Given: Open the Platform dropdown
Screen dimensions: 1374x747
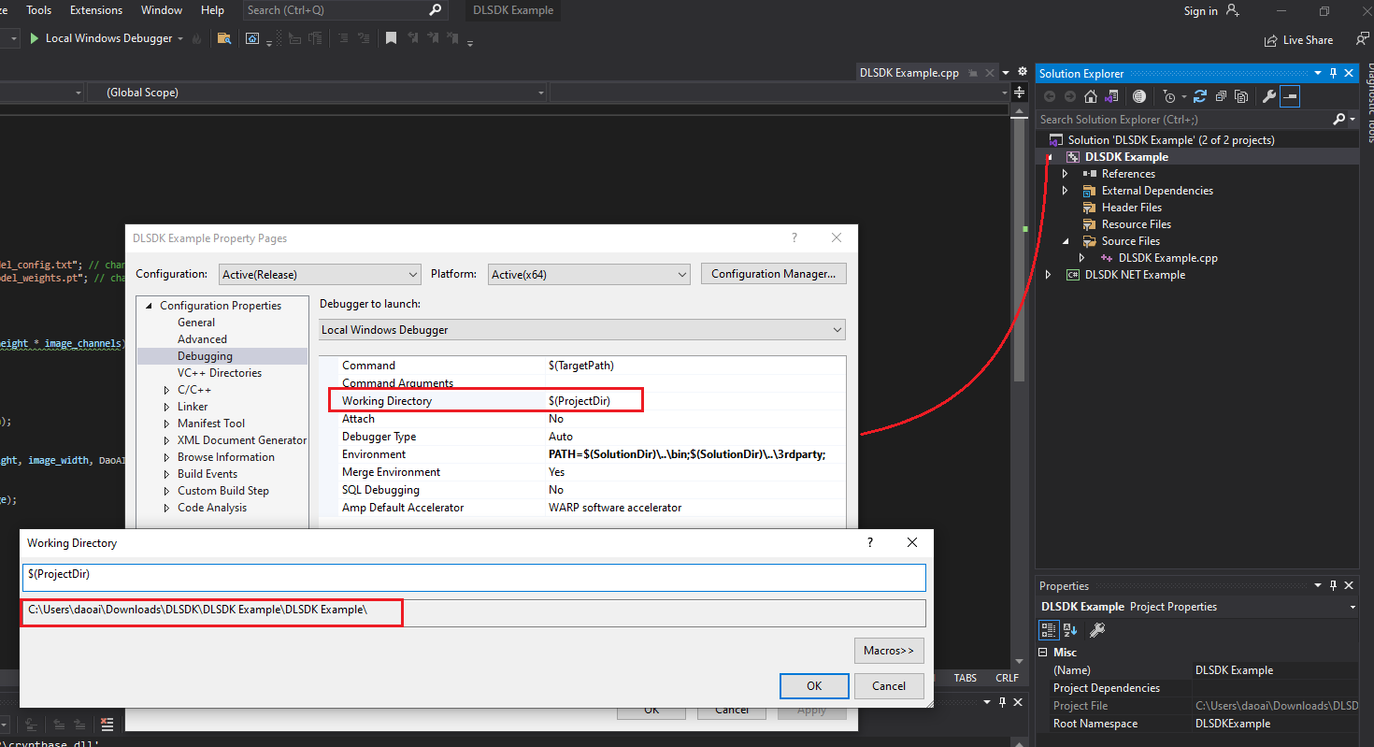Looking at the screenshot, I should click(x=589, y=274).
